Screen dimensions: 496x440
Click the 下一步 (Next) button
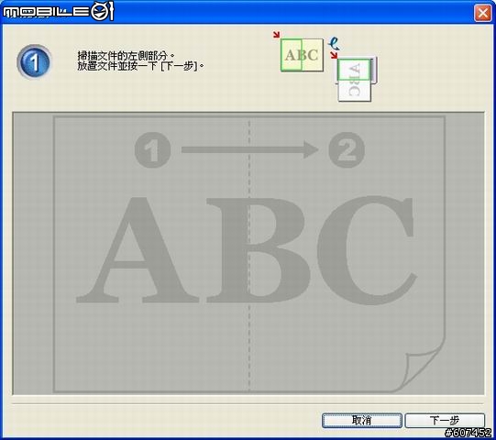445,421
